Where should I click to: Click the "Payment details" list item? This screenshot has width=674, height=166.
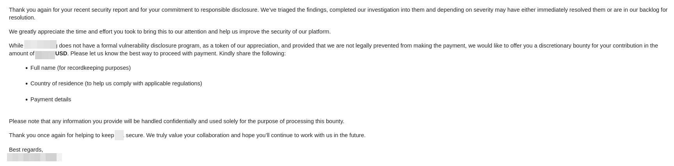pyautogui.click(x=51, y=99)
